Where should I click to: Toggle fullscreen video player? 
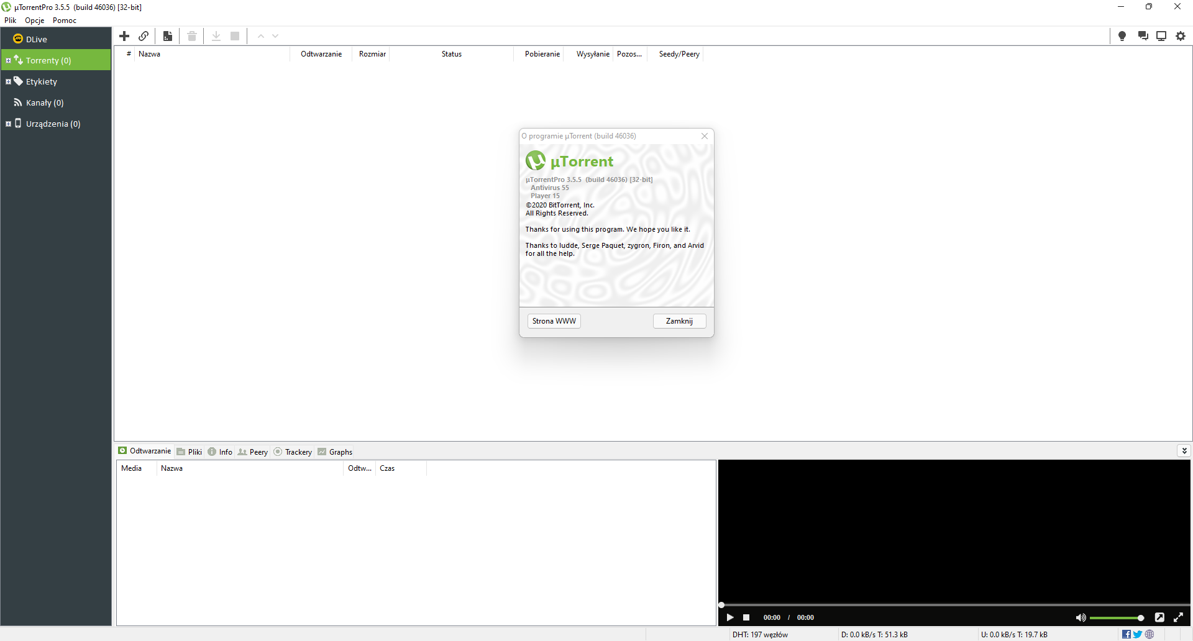(x=1178, y=617)
